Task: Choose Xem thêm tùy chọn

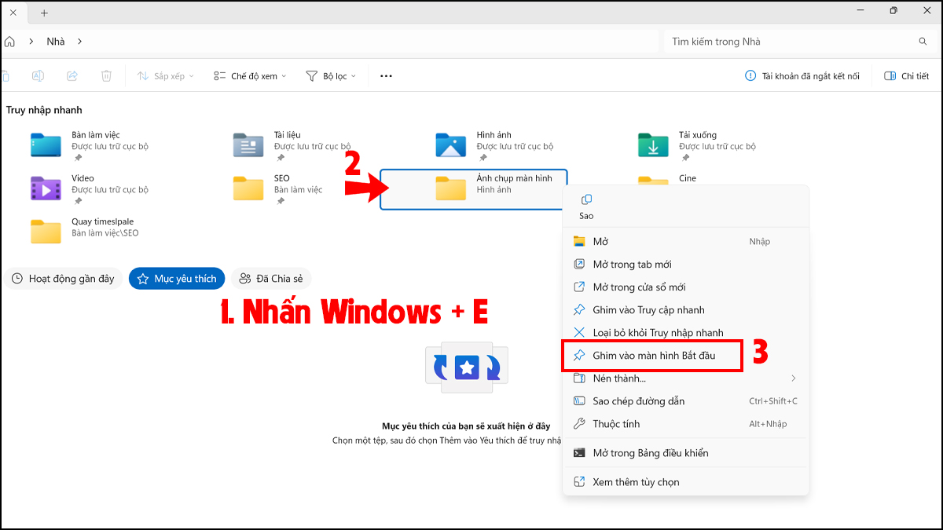Action: tap(685, 482)
